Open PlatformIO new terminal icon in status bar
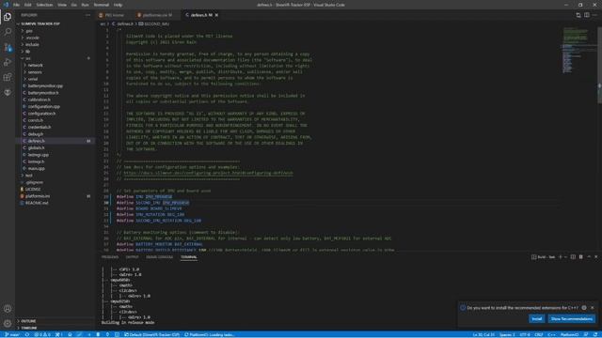This screenshot has height=338, width=602. click(117, 334)
